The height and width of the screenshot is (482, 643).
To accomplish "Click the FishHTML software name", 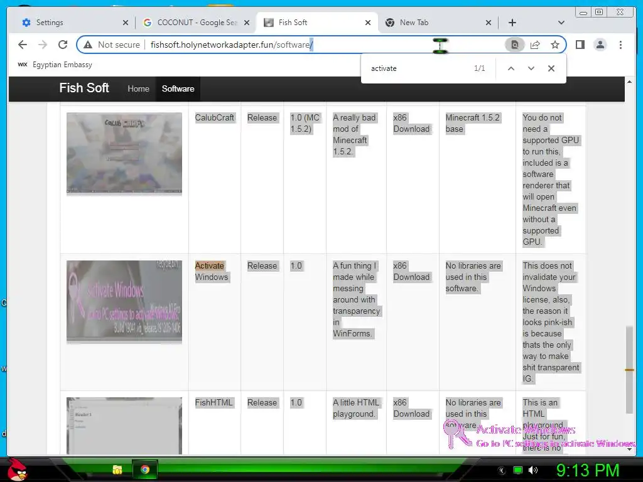I will (x=213, y=402).
